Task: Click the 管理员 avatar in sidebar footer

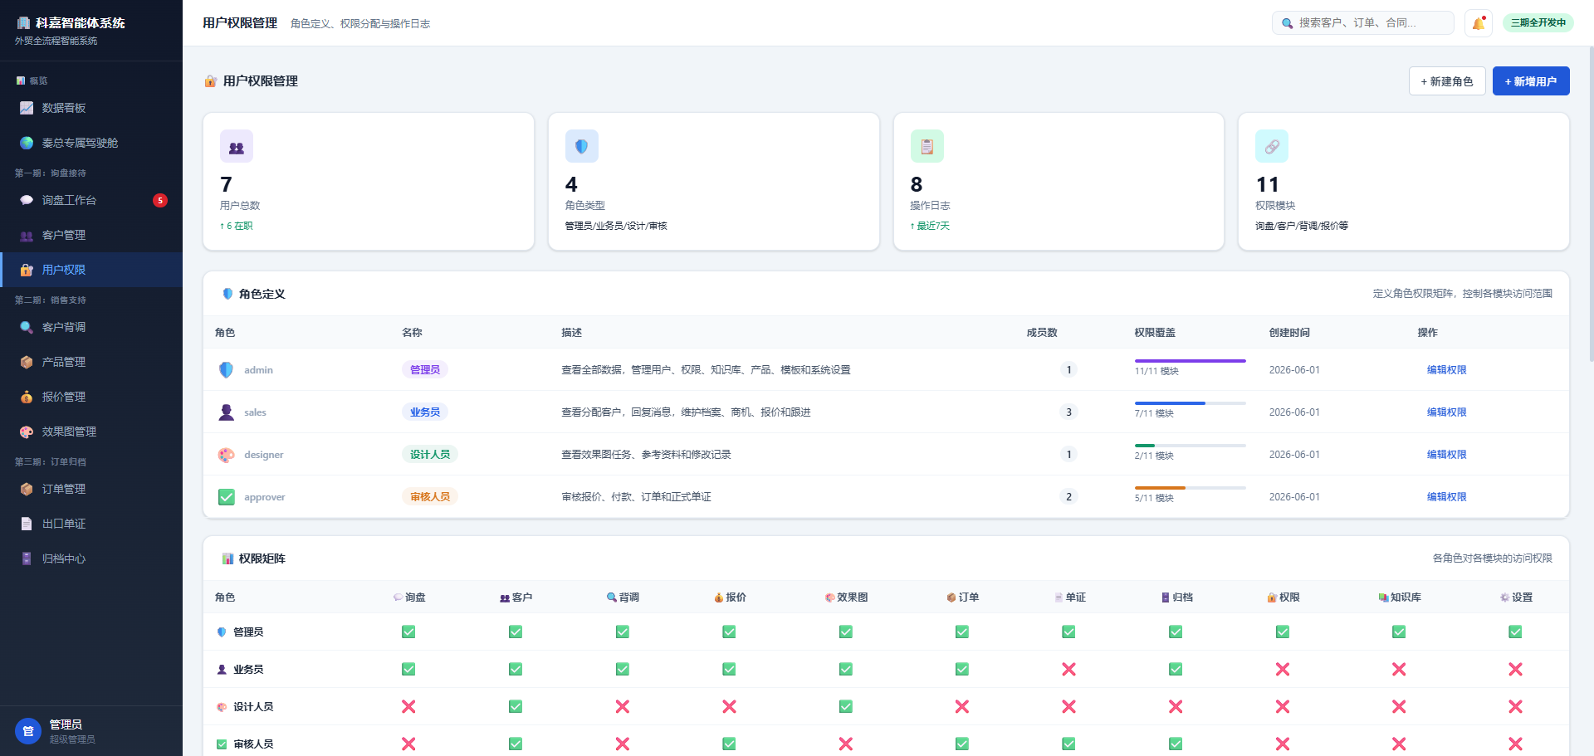Action: (x=28, y=731)
